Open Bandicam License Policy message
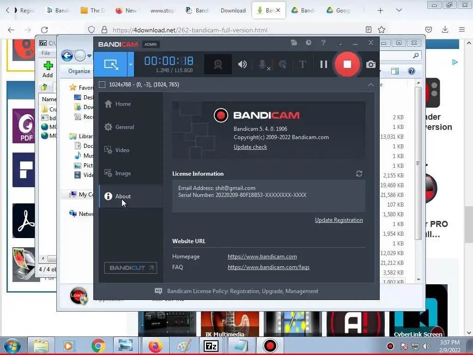 236,291
